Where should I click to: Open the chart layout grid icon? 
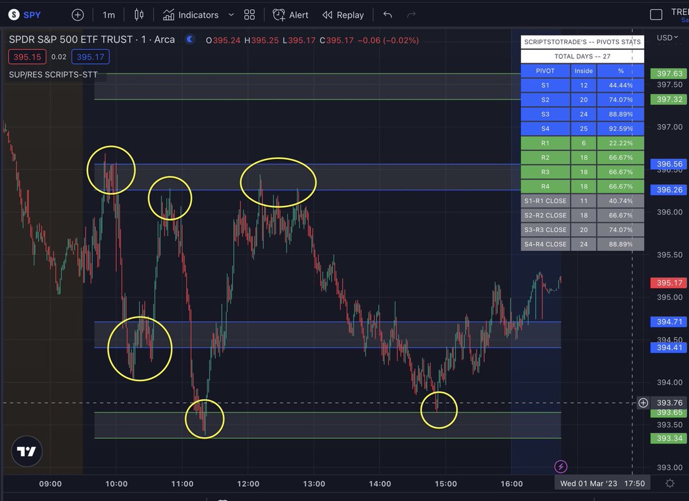[x=249, y=15]
